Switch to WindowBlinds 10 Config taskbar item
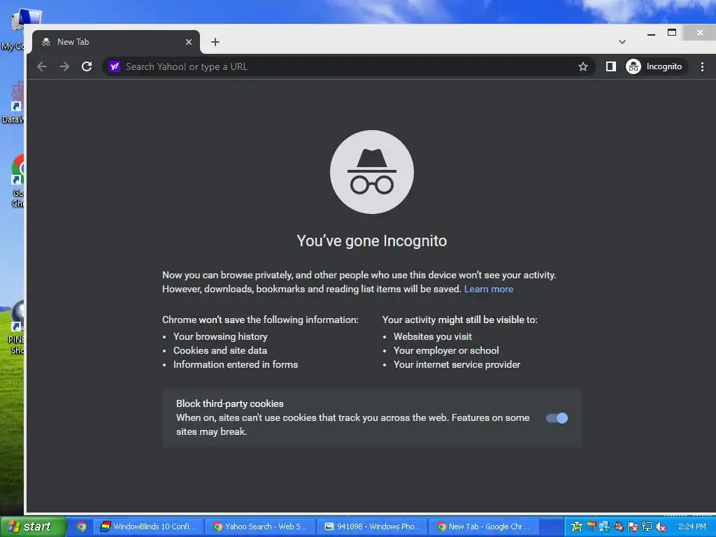Viewport: 716px width, 537px height. [x=149, y=527]
